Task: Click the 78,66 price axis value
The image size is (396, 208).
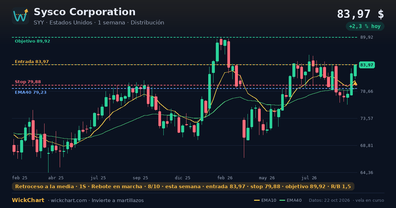Action: [x=367, y=91]
